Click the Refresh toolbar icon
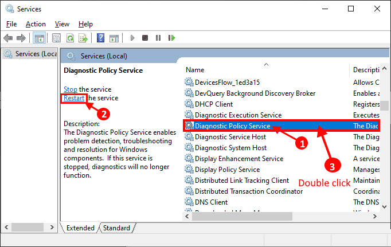The height and width of the screenshot is (247, 391). pyautogui.click(x=71, y=38)
